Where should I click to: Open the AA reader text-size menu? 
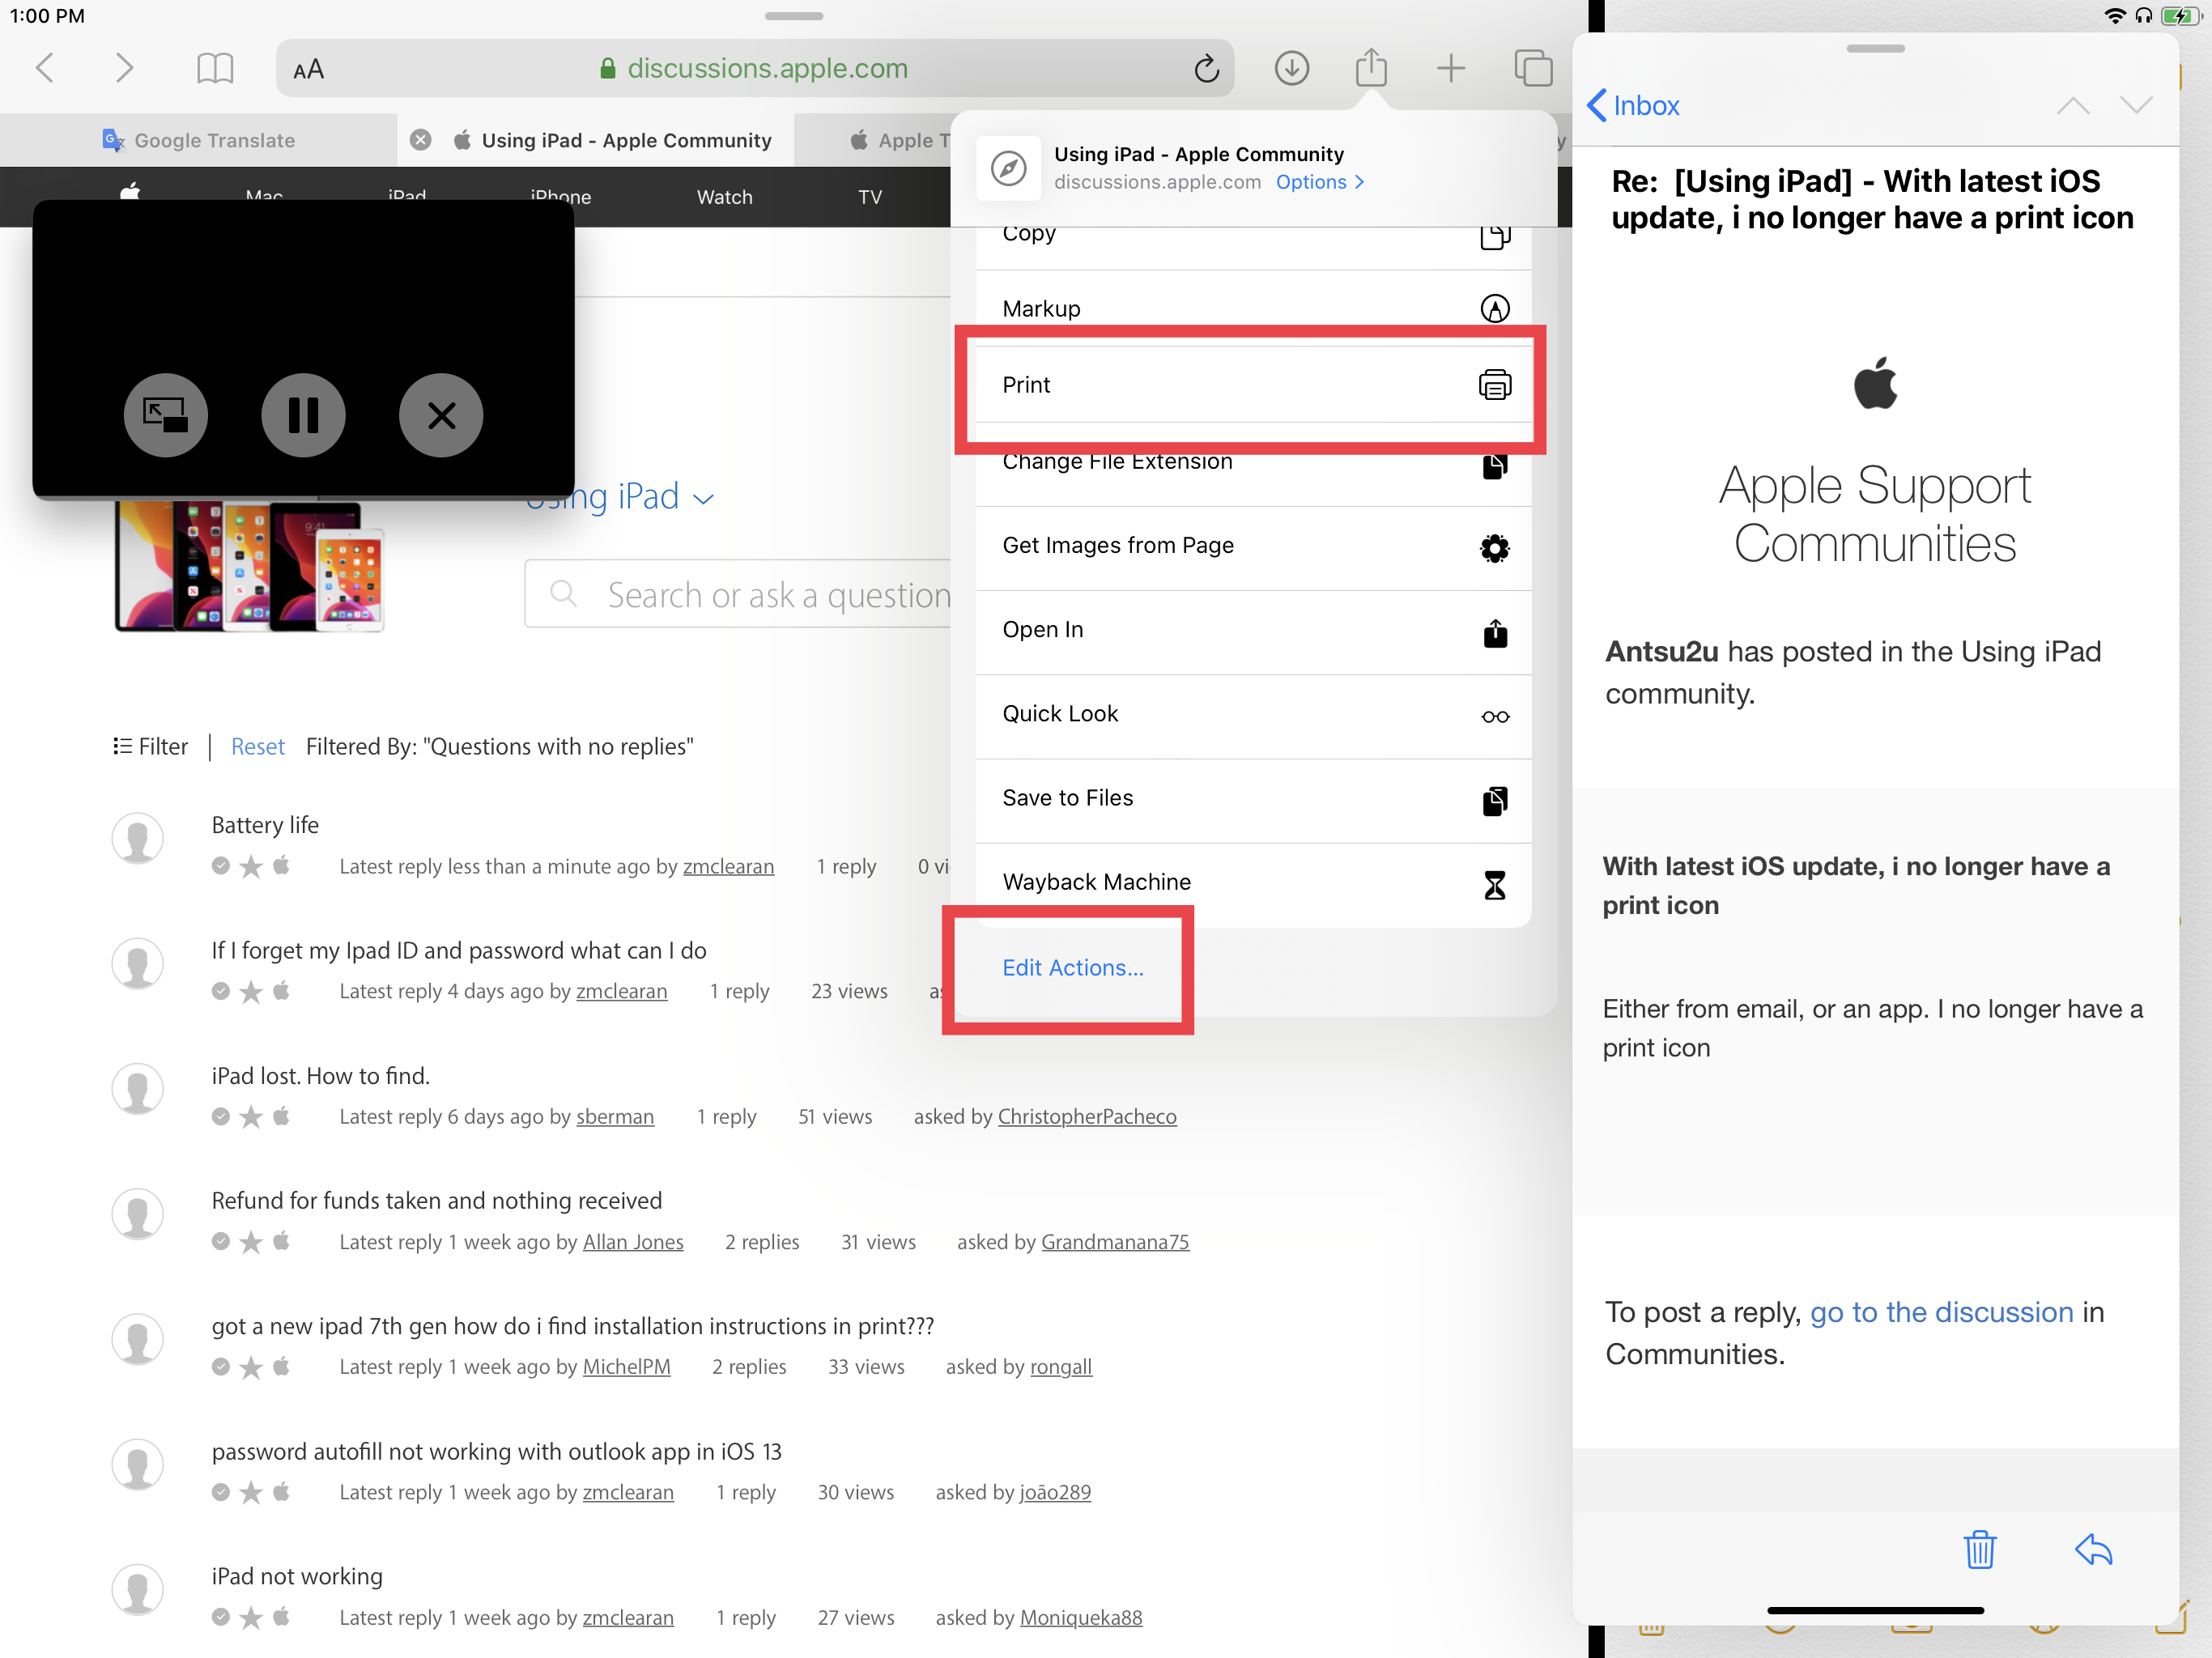(x=308, y=69)
